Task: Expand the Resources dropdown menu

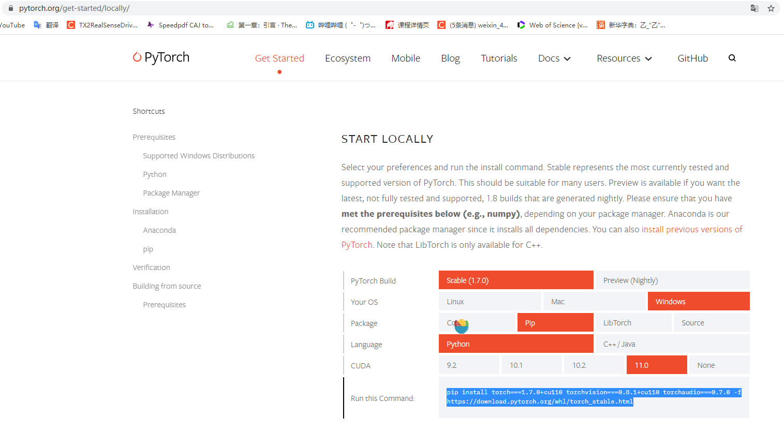Action: pyautogui.click(x=624, y=58)
